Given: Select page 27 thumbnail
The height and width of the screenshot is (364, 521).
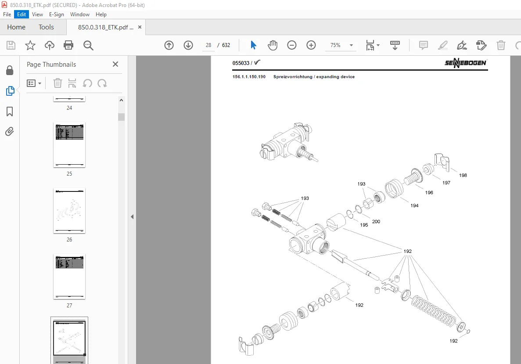Looking at the screenshot, I should pos(69,277).
